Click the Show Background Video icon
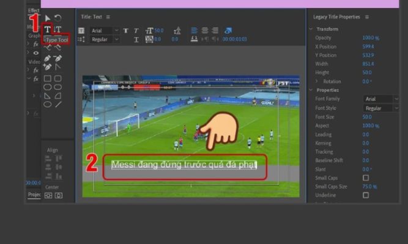Image resolution: width=408 pixels, height=244 pixels. pyautogui.click(x=228, y=30)
